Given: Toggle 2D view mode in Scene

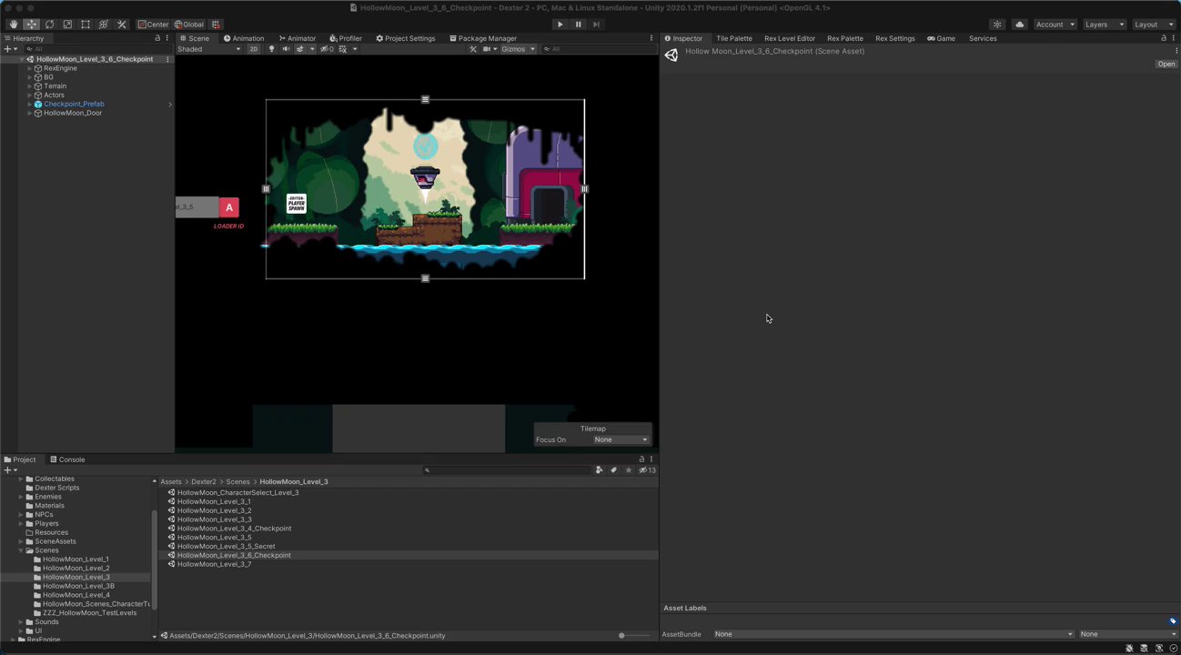Looking at the screenshot, I should 255,49.
